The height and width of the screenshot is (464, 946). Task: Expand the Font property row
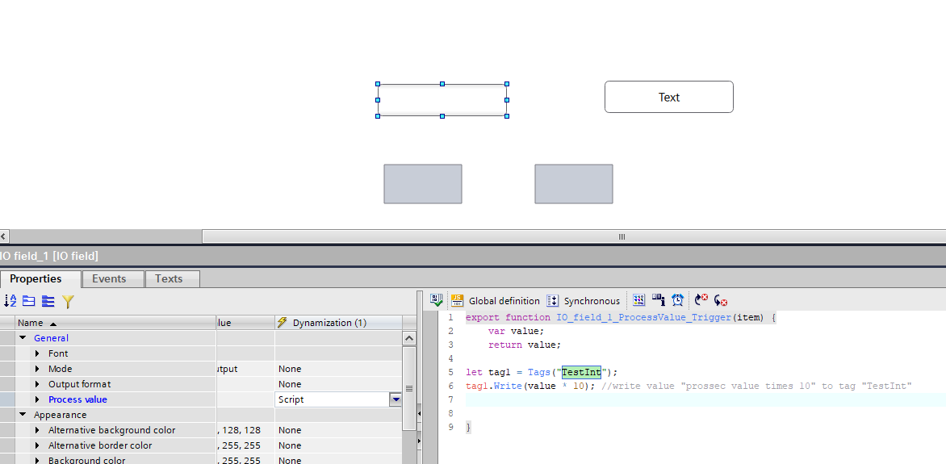(x=37, y=353)
